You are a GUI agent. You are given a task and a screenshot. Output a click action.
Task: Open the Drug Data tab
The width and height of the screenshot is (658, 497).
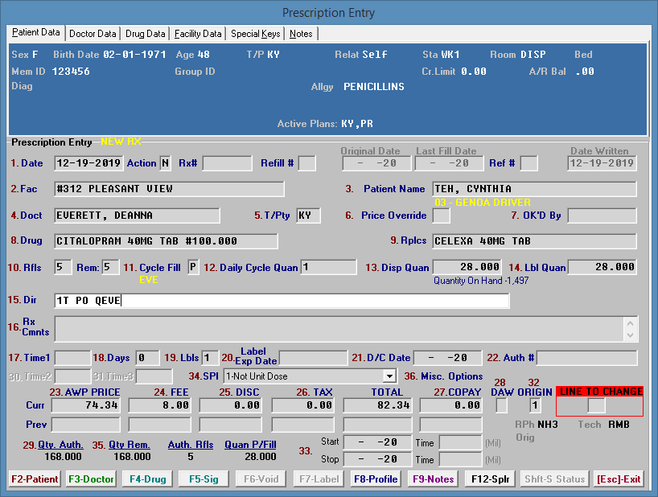(x=146, y=34)
